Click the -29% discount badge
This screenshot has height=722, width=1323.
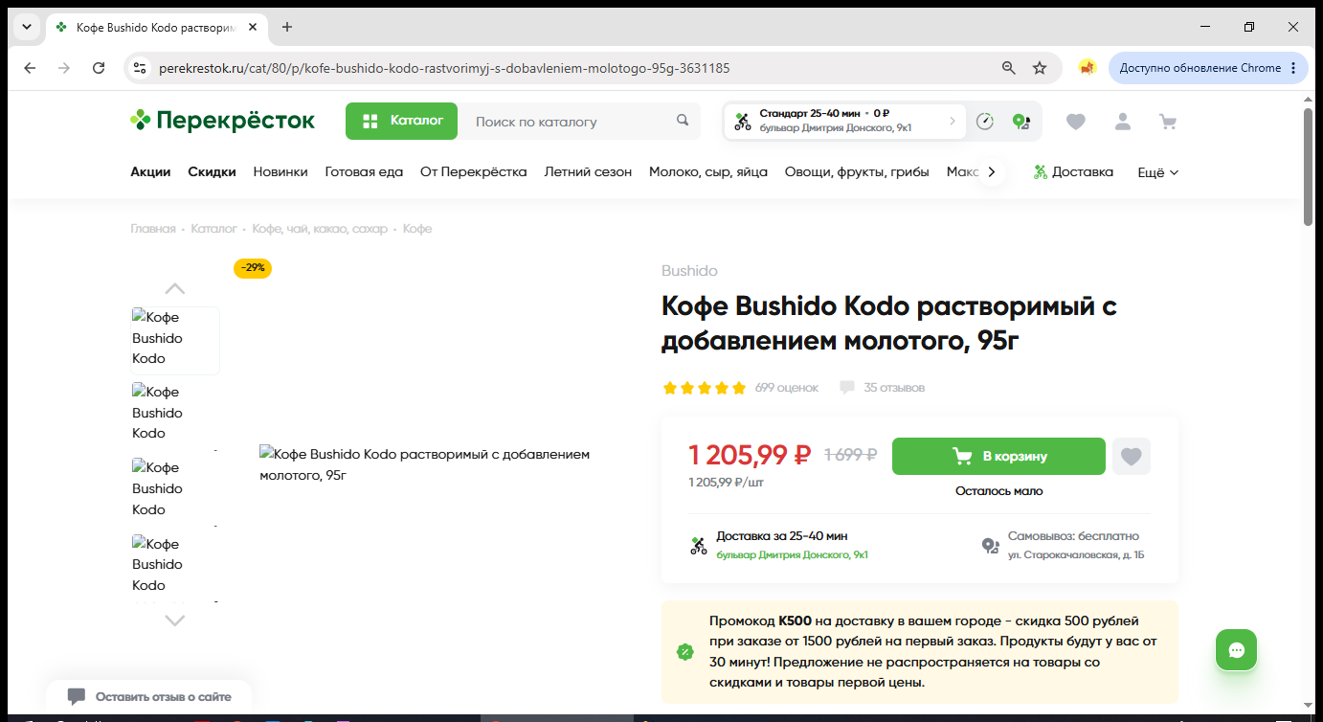(x=253, y=268)
